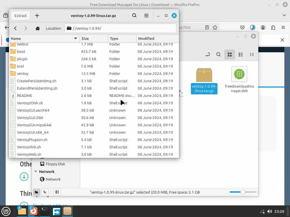Go back in archive location
Screen dimensions: 290x217
(15, 28)
